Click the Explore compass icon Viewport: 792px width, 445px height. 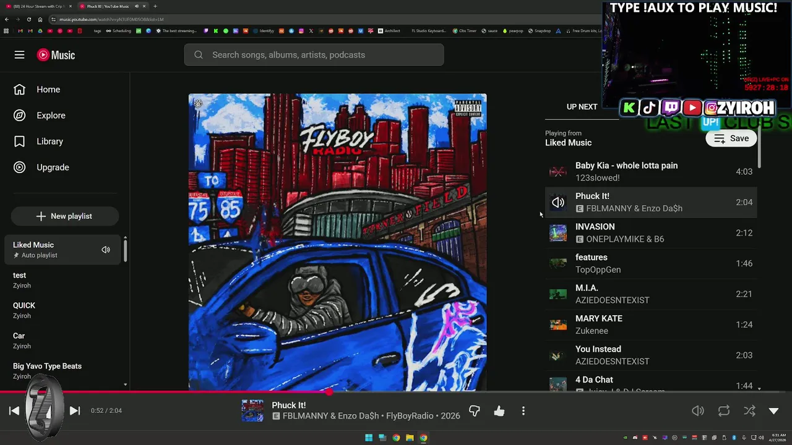[19, 116]
